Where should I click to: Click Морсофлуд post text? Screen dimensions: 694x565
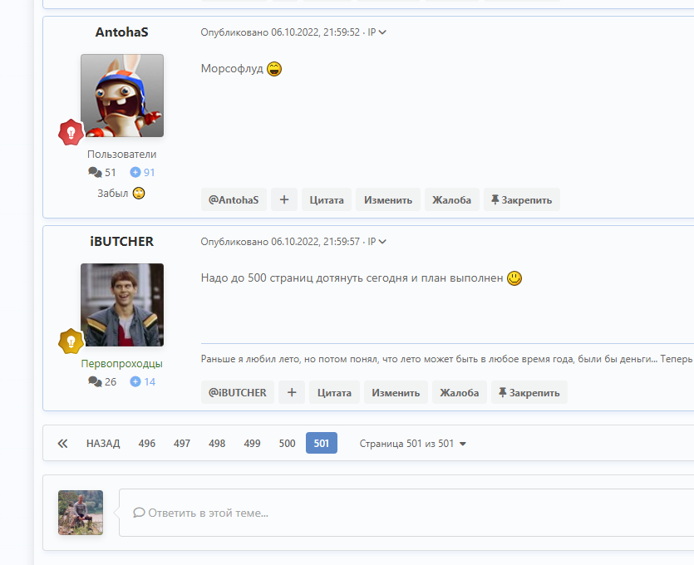pyautogui.click(x=232, y=69)
